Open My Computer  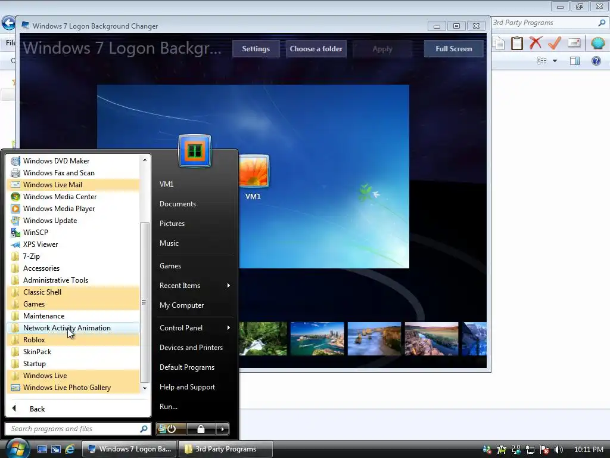tap(182, 305)
